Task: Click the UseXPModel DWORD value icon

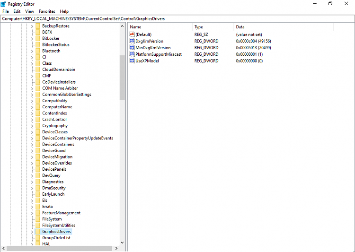Action: click(x=132, y=61)
